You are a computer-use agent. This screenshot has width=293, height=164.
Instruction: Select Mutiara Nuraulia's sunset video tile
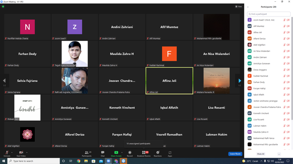(x=217, y=81)
